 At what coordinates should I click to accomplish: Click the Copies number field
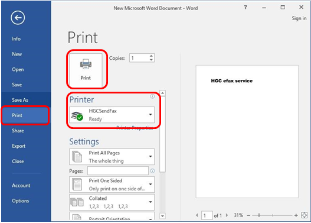pos(139,58)
